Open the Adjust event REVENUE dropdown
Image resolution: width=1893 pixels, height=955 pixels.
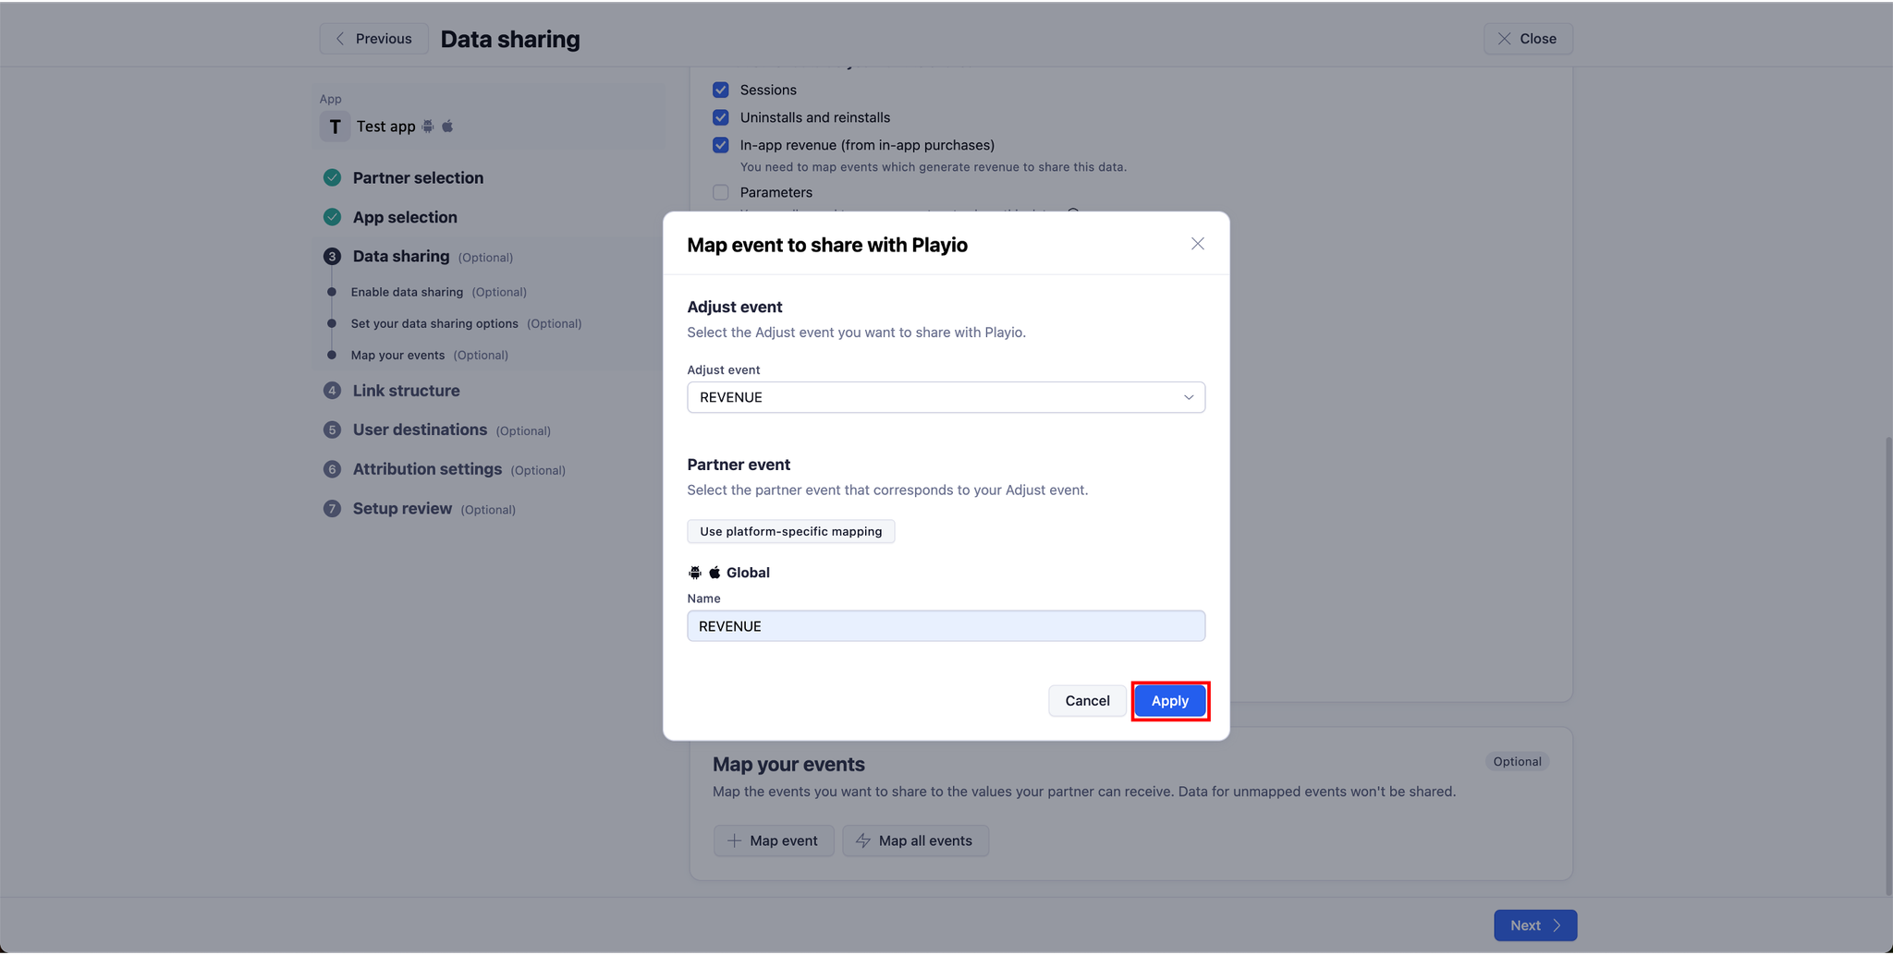946,397
